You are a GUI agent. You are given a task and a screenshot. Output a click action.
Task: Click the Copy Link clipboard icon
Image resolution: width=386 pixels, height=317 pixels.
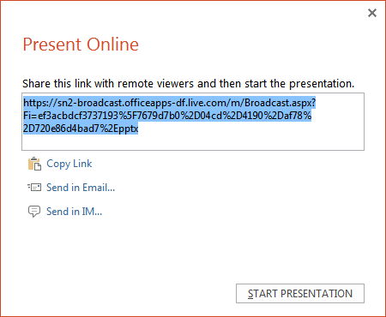(34, 164)
